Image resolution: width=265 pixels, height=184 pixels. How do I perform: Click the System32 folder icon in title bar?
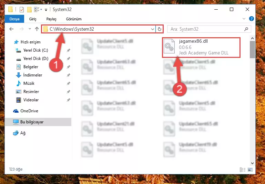pyautogui.click(x=10, y=10)
